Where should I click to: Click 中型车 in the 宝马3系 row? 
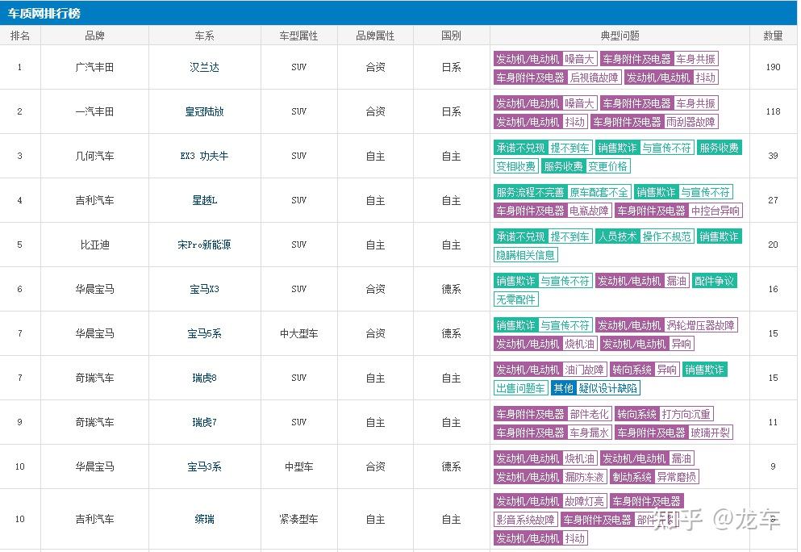(x=298, y=466)
